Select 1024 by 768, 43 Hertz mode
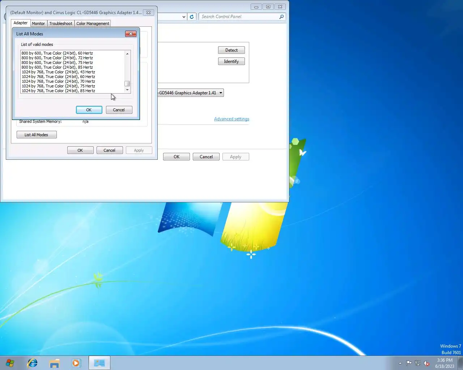This screenshot has width=463, height=370. point(58,72)
